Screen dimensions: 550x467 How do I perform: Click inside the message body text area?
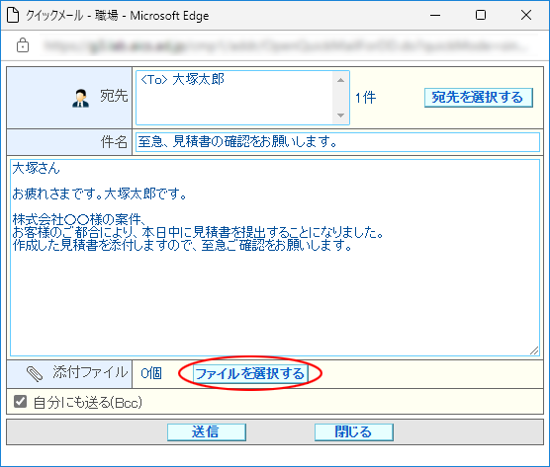click(275, 258)
